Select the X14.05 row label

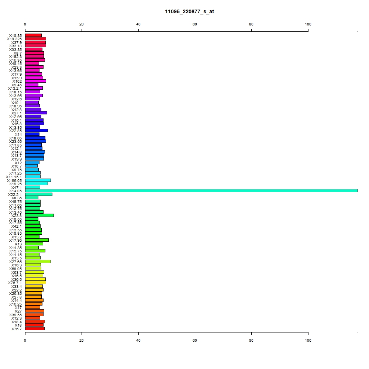15,191
